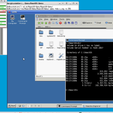Select the inf folder
The width and height of the screenshot is (113, 113).
[41, 45]
